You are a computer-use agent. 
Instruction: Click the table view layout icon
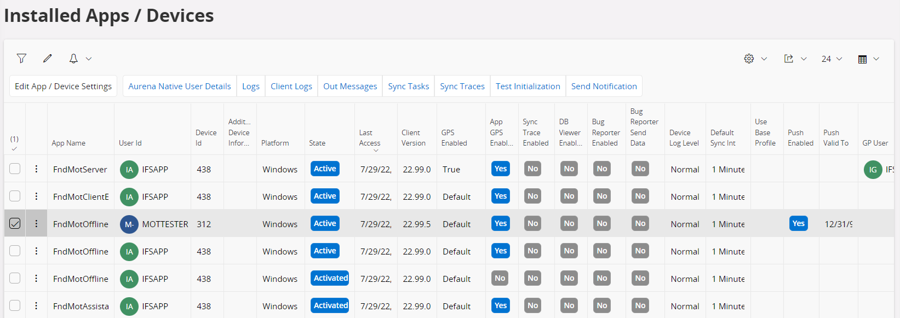point(862,59)
